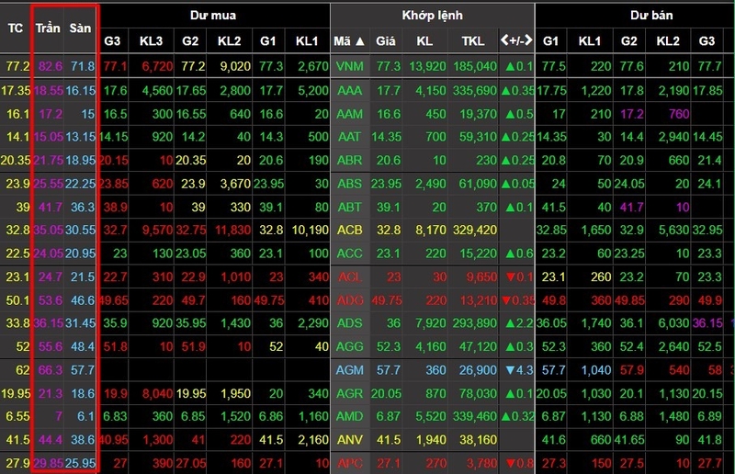Click the TKL column header

472,41
